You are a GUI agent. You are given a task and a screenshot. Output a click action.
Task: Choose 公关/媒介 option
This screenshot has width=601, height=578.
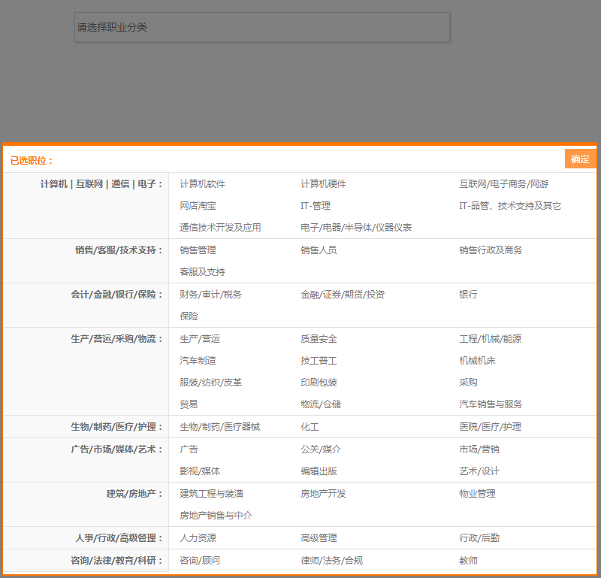point(321,449)
